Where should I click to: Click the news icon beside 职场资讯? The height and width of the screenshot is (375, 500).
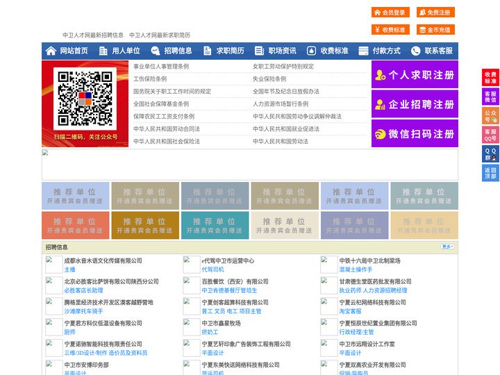259,51
